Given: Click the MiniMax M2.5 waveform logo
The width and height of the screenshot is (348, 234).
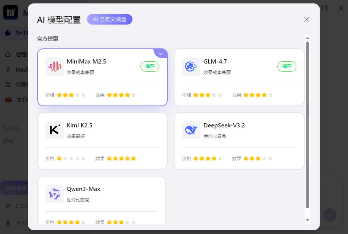Looking at the screenshot, I should pos(55,67).
